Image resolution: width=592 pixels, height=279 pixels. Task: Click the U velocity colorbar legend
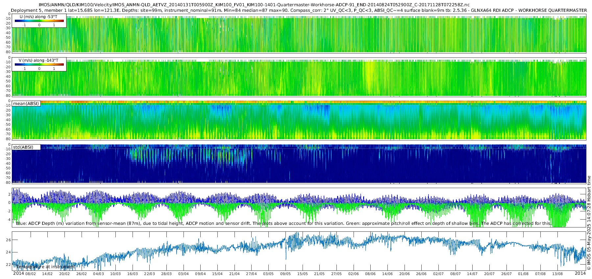click(39, 21)
